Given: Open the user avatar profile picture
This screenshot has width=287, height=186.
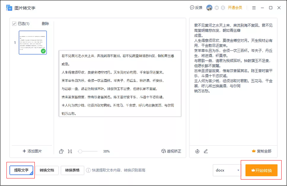Looking at the screenshot, I should pos(209,8).
